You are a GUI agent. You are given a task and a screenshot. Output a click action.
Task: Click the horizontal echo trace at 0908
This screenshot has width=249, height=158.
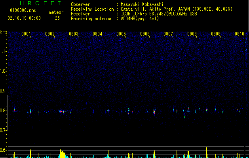coord(189,111)
